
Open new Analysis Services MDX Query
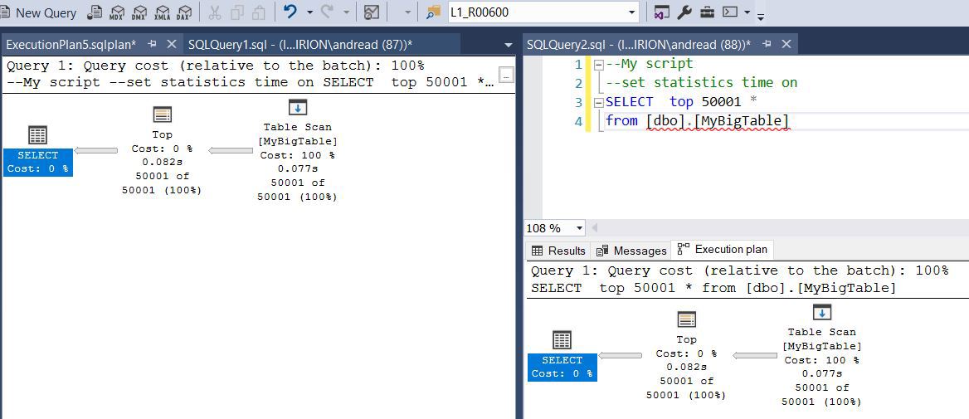118,12
